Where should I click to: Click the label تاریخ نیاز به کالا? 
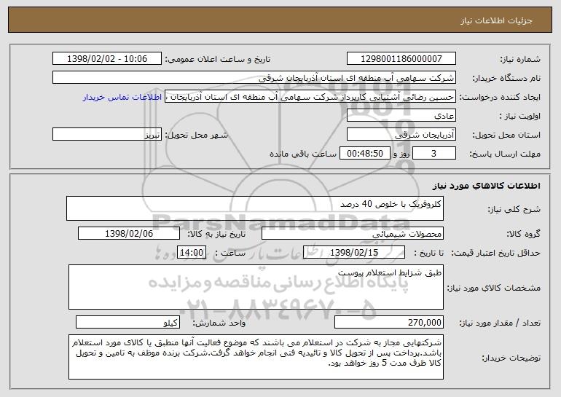(216, 234)
